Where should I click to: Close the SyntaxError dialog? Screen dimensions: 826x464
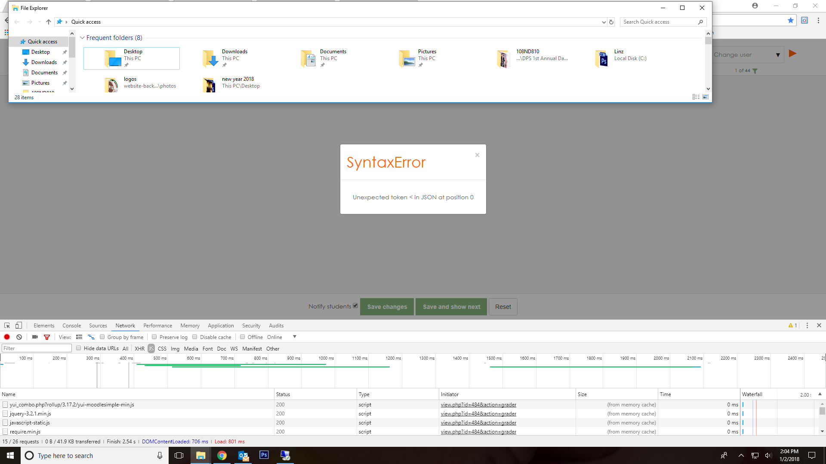click(x=477, y=155)
